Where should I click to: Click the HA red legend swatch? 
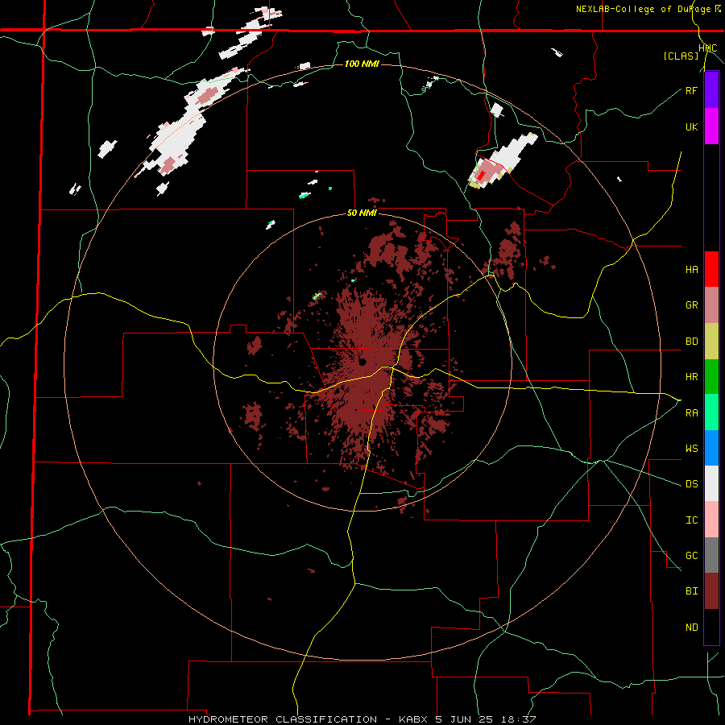tap(711, 269)
